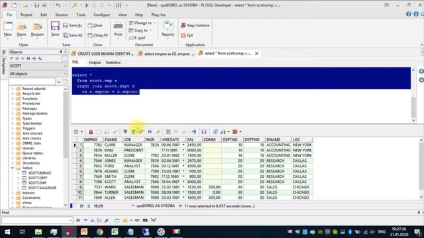Click the Execute green arrow in the title toolbar
The width and height of the screenshot is (424, 238).
[87, 5]
